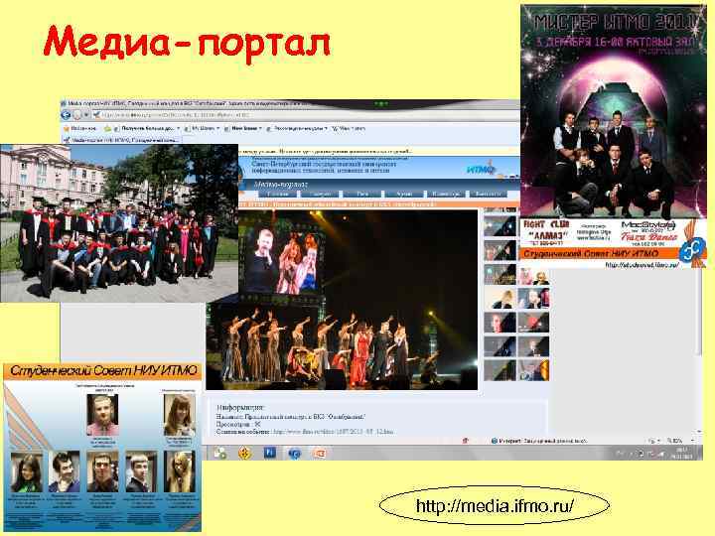Expand the 'Рекомендуемые узлы' dropdown arrow
This screenshot has height=536, width=715.
pyautogui.click(x=326, y=129)
